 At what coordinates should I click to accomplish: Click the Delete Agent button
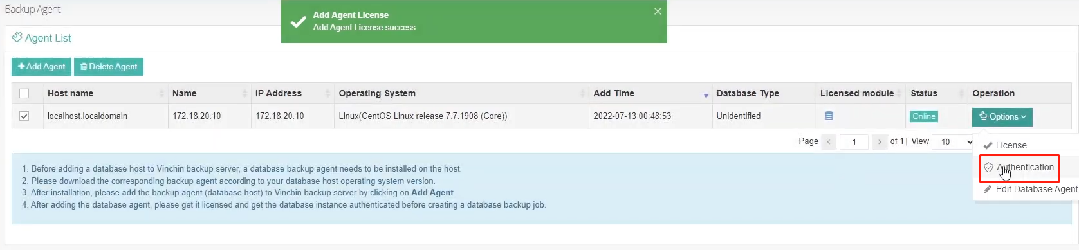pyautogui.click(x=109, y=67)
